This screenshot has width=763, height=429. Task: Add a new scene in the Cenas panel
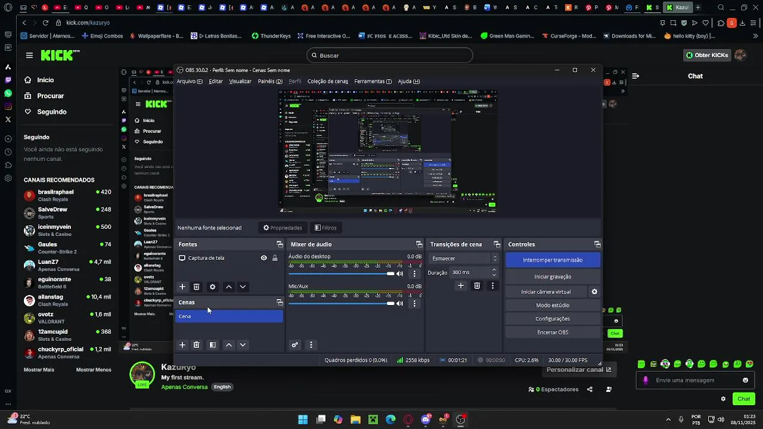(x=182, y=345)
